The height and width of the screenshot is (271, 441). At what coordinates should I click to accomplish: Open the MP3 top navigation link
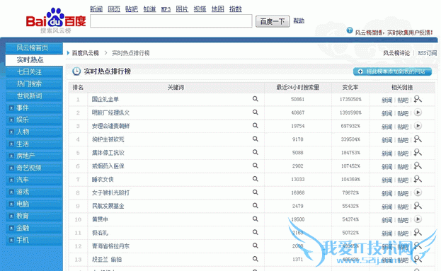tap(166, 9)
